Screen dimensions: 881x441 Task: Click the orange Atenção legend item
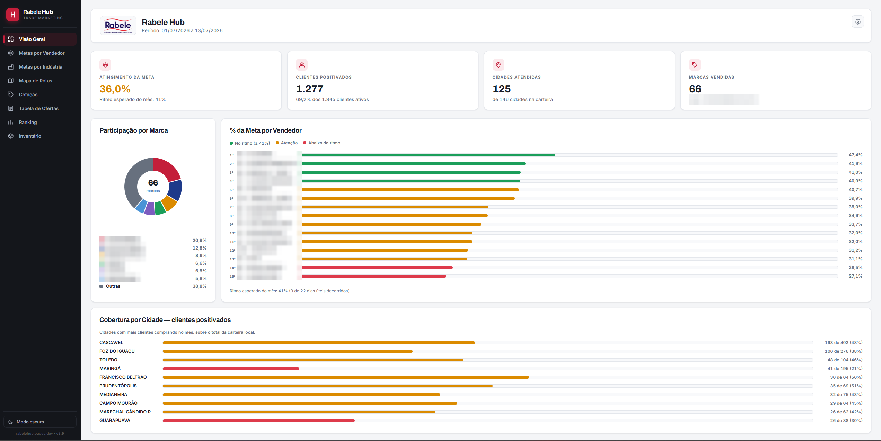point(287,143)
